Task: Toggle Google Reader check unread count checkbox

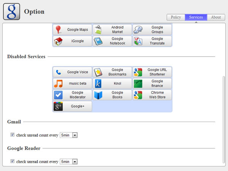Action: 13,161
